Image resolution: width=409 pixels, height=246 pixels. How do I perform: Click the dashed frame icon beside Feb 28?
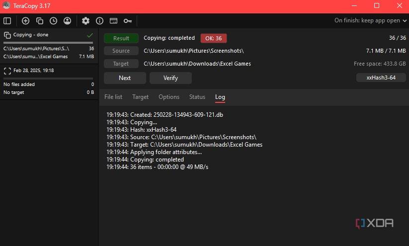pyautogui.click(x=7, y=71)
